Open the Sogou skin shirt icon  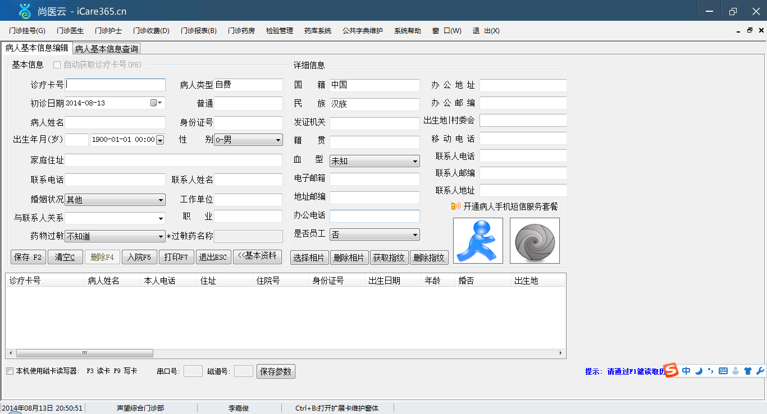pyautogui.click(x=748, y=371)
